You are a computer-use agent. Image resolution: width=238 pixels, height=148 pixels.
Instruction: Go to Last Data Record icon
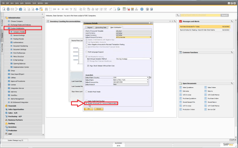pos(67,9)
